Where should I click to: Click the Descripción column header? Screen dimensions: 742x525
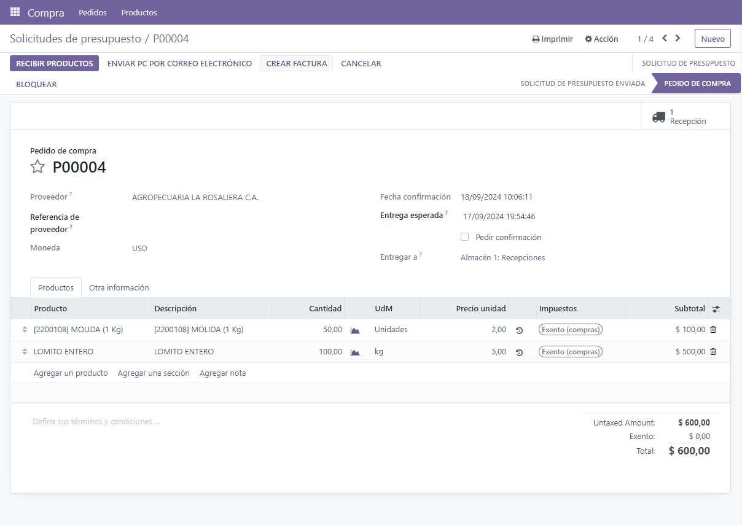[x=212, y=308]
